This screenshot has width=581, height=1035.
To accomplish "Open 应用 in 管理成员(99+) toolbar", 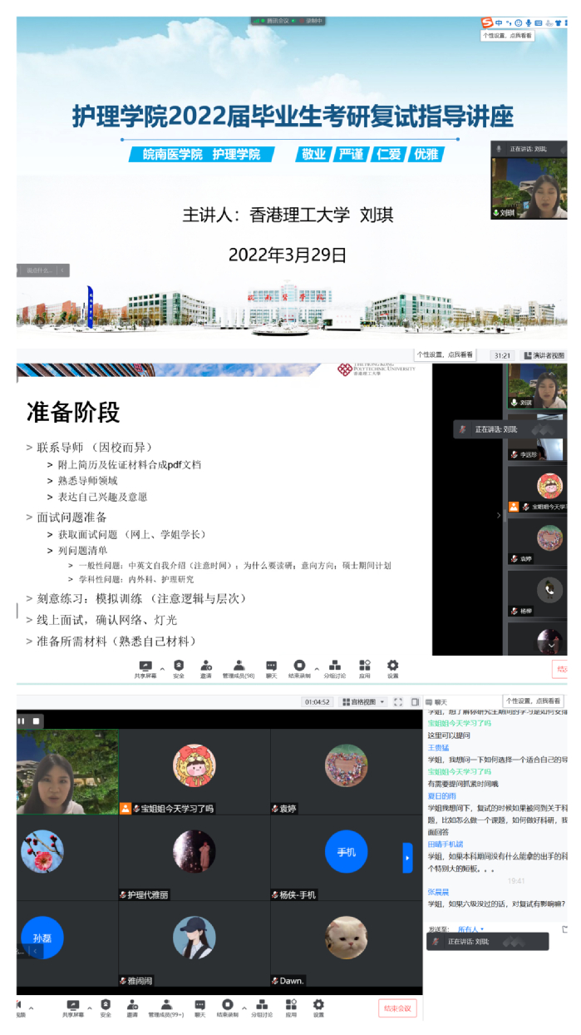I will (291, 1008).
